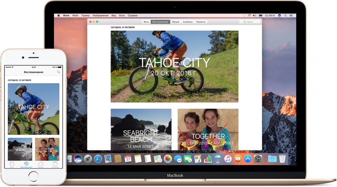Open yellow Notes icon in Dock
The image size is (337, 187).
[138, 159]
